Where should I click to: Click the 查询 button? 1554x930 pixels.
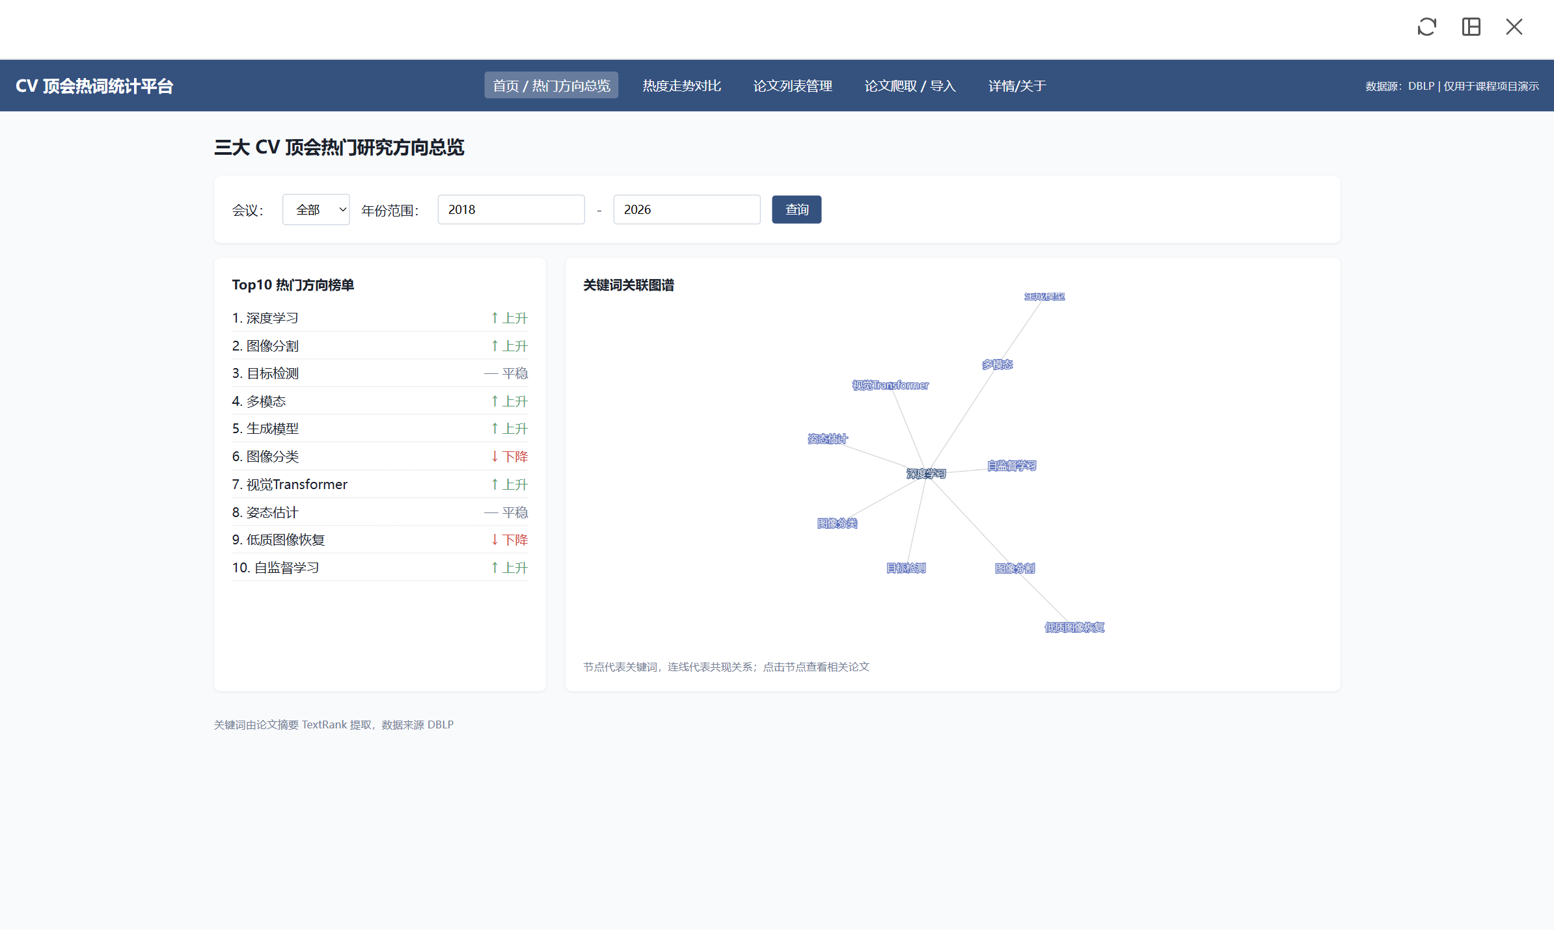pyautogui.click(x=797, y=209)
